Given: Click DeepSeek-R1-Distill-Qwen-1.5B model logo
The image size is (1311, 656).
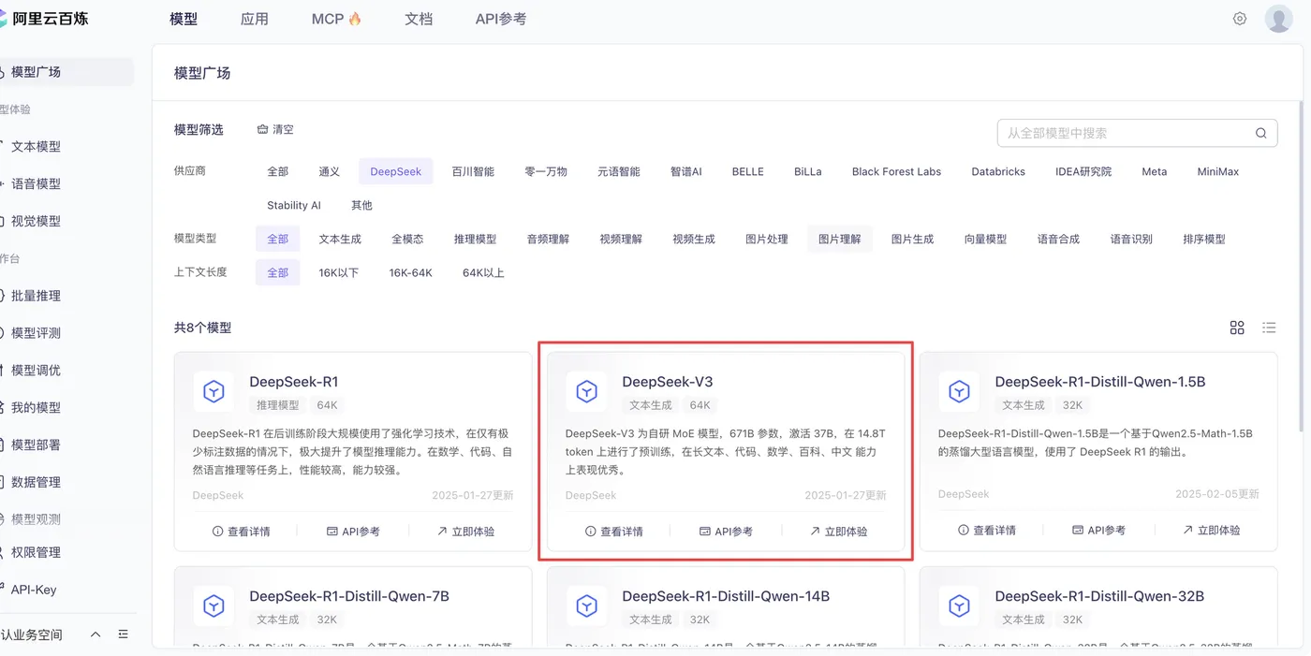Looking at the screenshot, I should [959, 391].
